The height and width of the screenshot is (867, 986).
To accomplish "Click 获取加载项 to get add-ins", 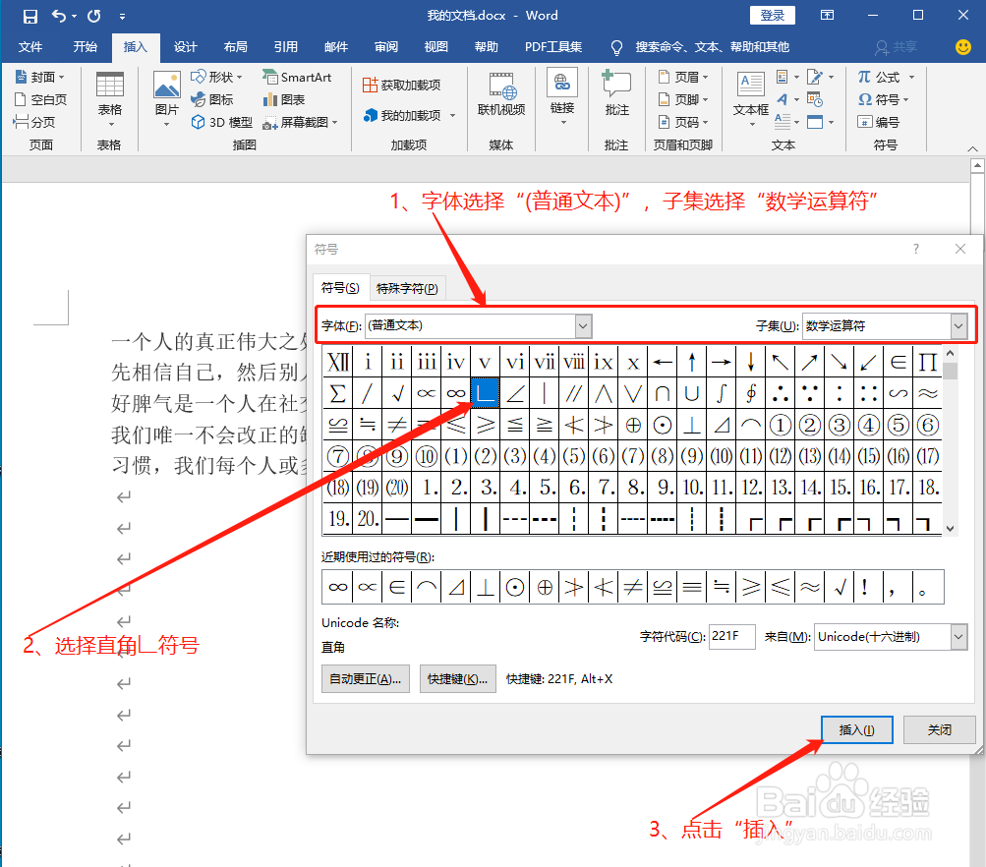I will pos(401,85).
